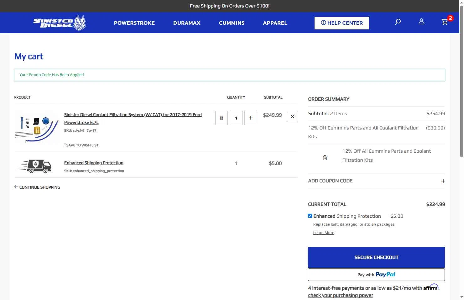Click quantity input field showing 1

(236, 118)
